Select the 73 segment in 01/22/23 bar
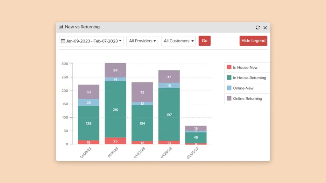This screenshot has width=326, height=183. click(x=142, y=92)
